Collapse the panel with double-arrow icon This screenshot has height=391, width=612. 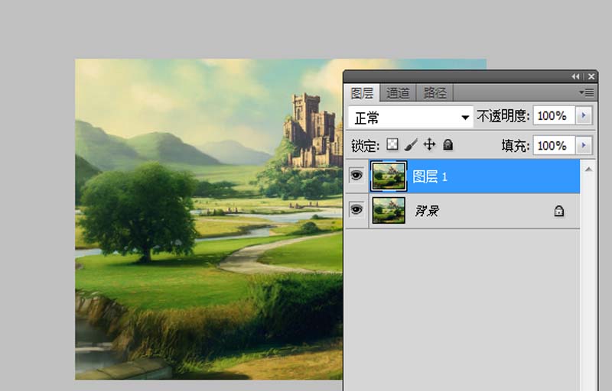575,76
